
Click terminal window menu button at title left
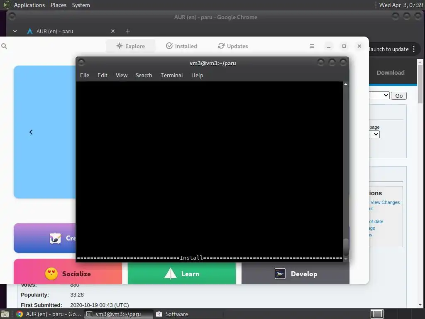[x=81, y=63]
